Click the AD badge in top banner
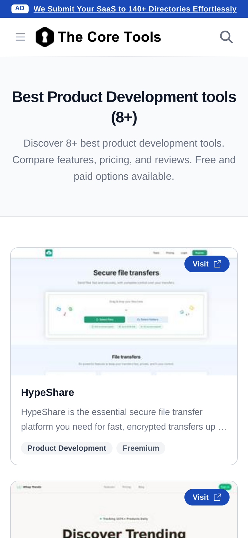This screenshot has width=248, height=538. point(20,9)
